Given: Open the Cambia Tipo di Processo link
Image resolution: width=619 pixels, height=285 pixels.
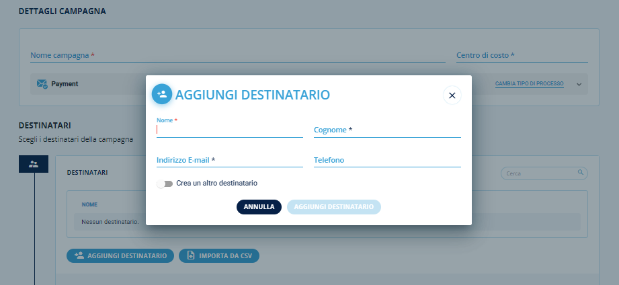Looking at the screenshot, I should pyautogui.click(x=529, y=84).
